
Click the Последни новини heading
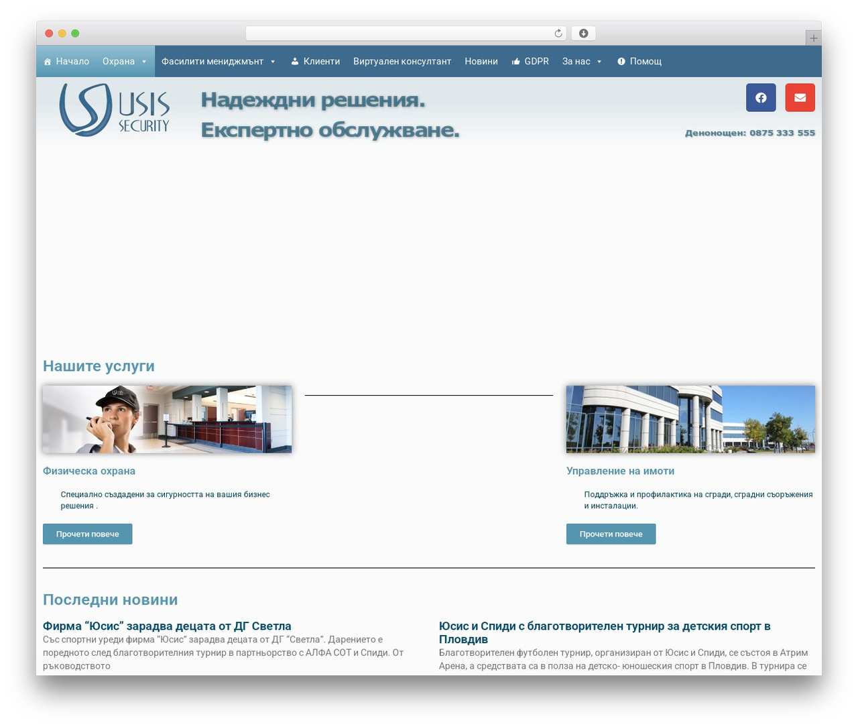111,600
